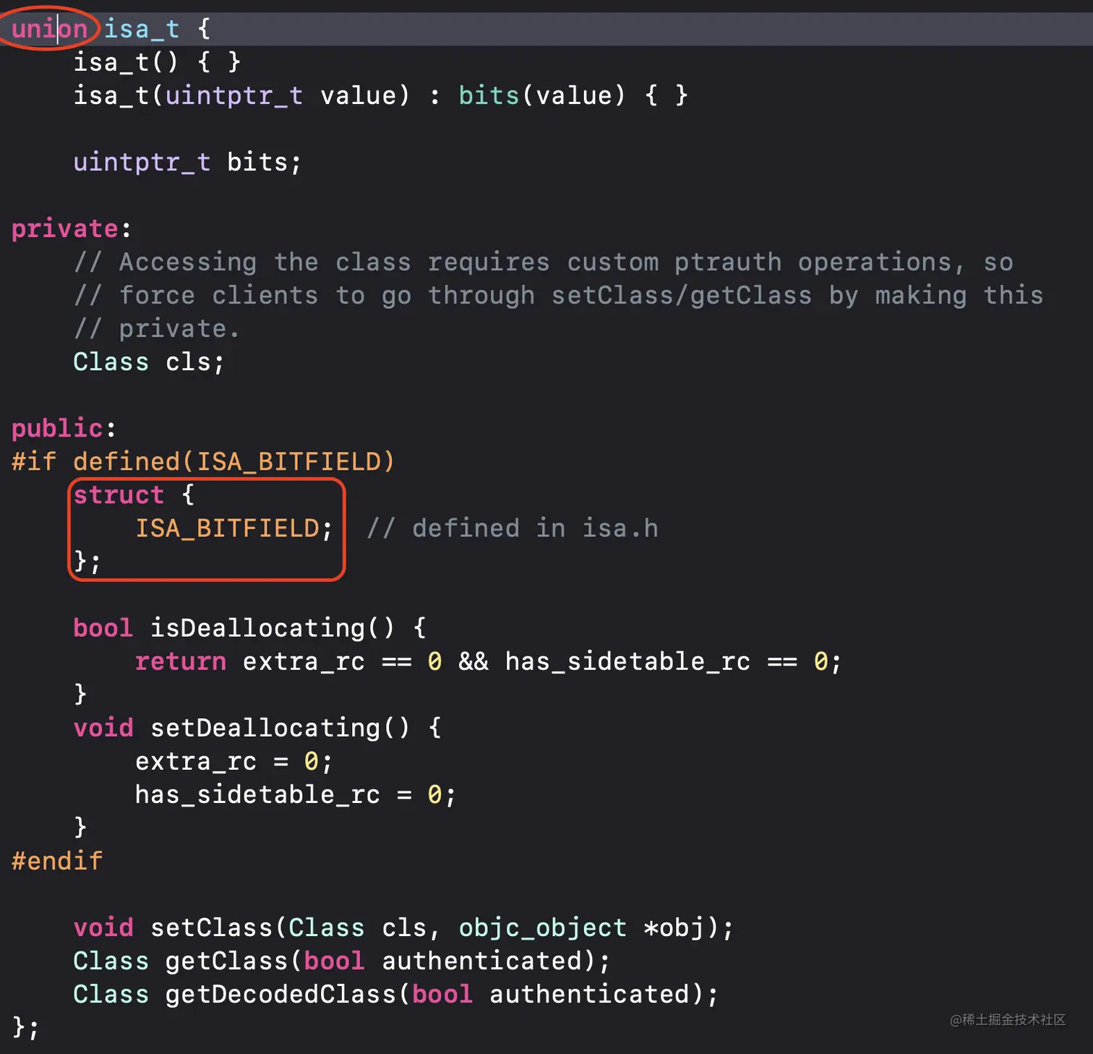Image resolution: width=1093 pixels, height=1054 pixels.
Task: Click the empty constructor 'isa_t() { }'
Action: [157, 62]
